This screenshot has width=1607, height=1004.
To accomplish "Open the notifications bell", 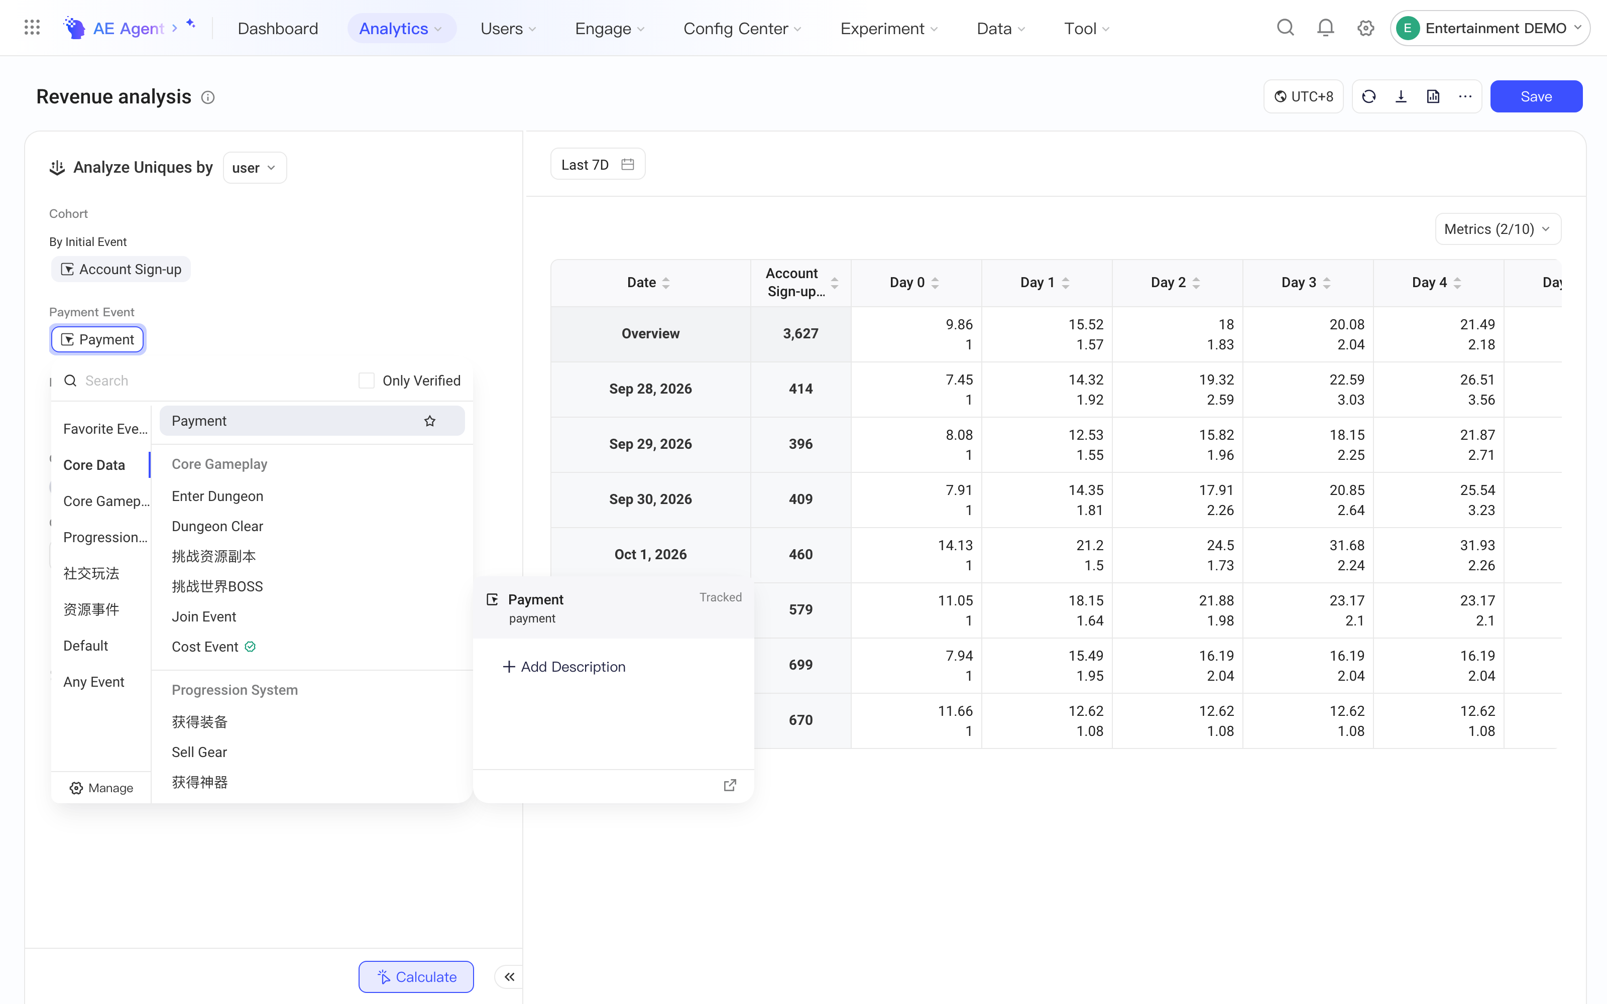I will (1325, 28).
